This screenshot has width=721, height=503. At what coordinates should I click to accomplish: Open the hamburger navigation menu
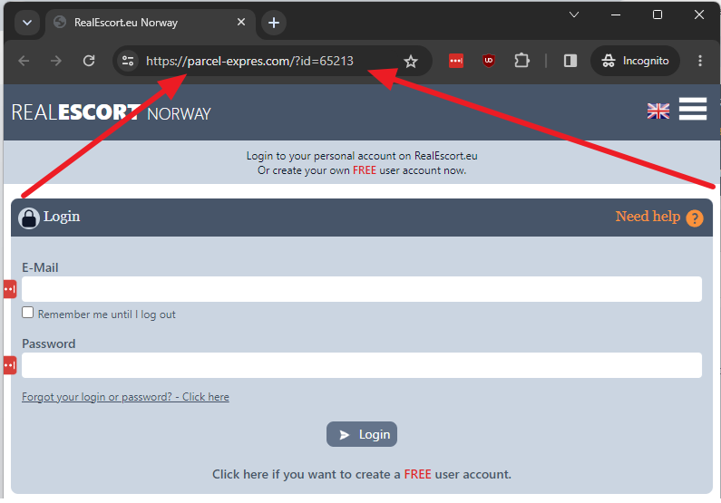[x=693, y=109]
